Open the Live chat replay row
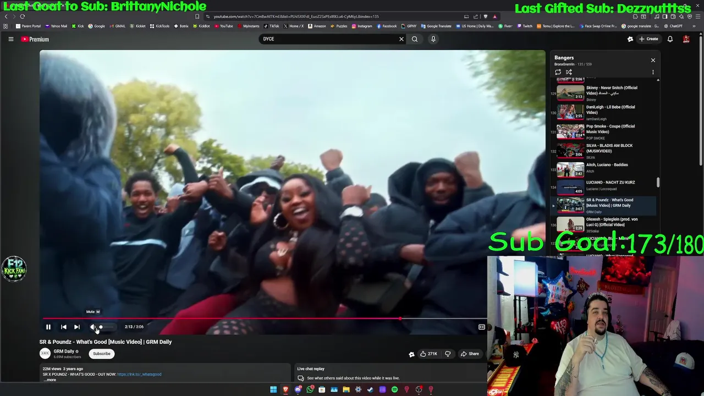Screen dimensions: 704x396 [x=391, y=373]
